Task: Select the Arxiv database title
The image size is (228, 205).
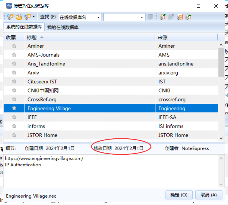Action: 33,73
